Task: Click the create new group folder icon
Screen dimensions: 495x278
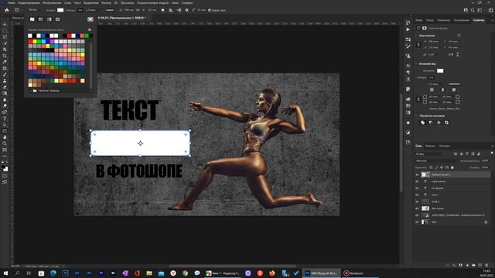Action: (x=473, y=265)
